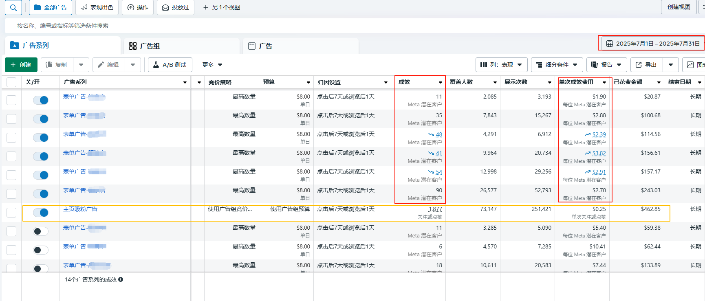Screen dimensions: 705x301
Task: Sort by 广告系列 column arrow
Action: (x=185, y=82)
